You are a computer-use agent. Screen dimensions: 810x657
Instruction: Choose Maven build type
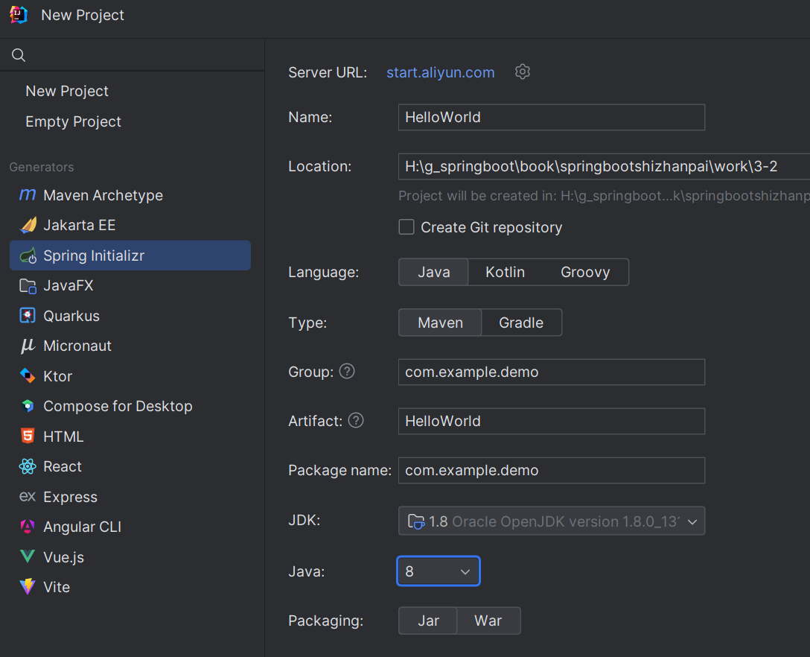pyautogui.click(x=440, y=323)
